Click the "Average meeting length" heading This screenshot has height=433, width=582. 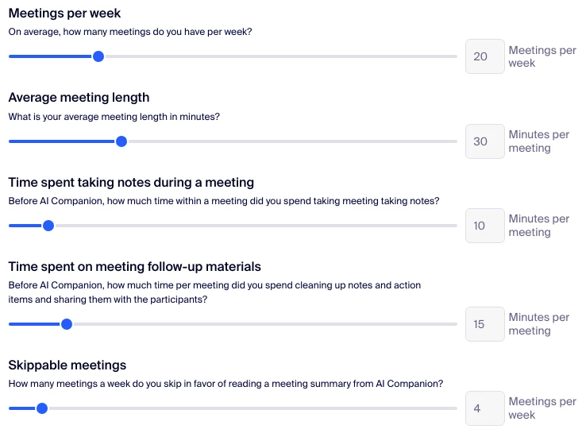79,98
